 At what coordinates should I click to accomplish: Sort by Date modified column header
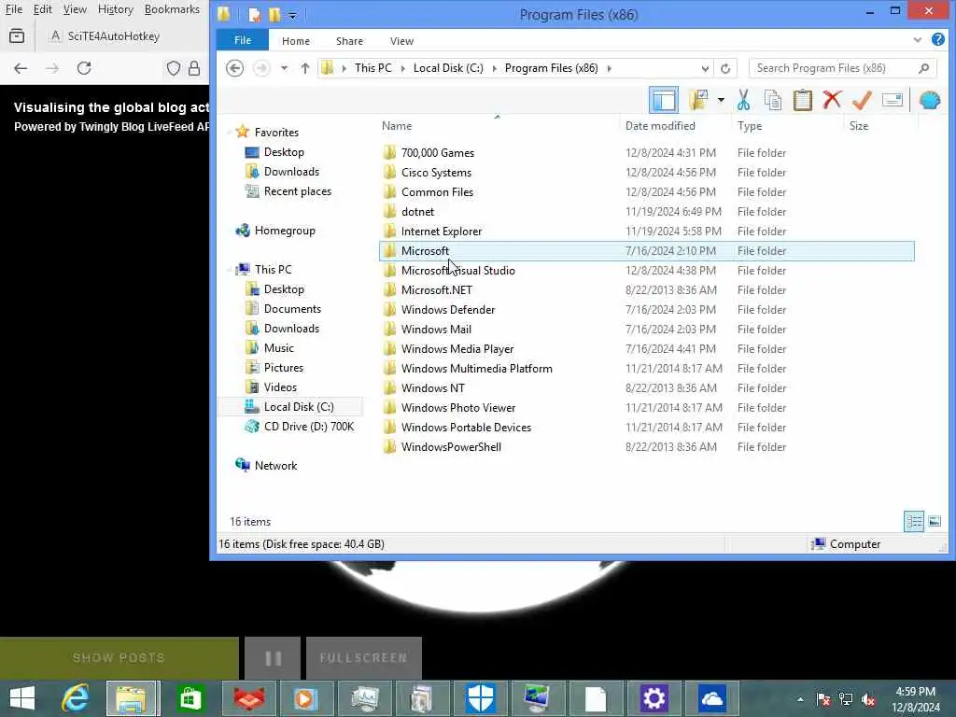coord(660,126)
